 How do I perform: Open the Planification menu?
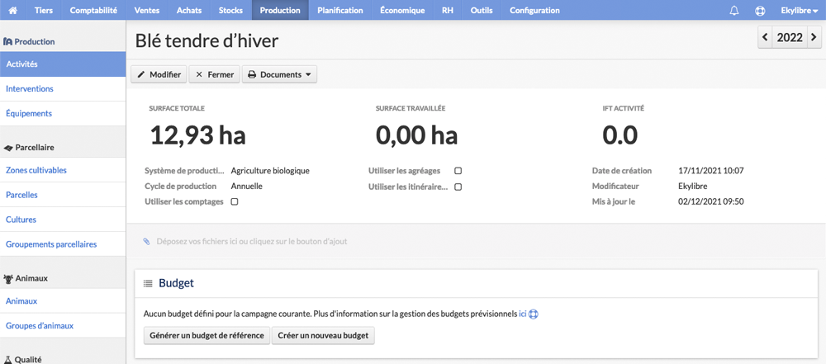point(340,10)
